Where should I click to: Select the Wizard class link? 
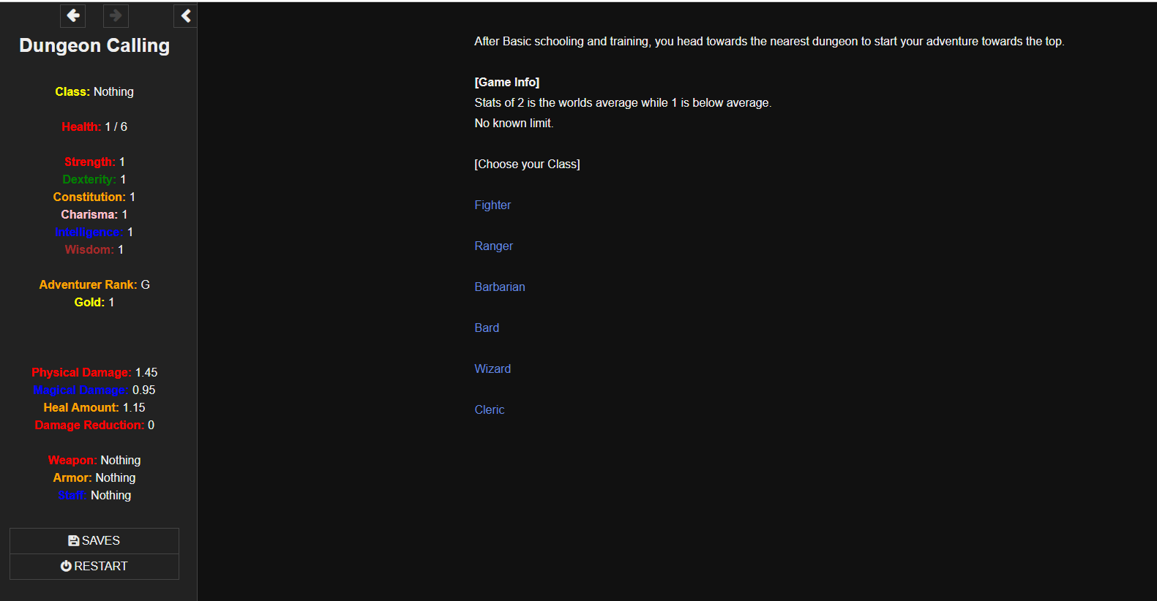pos(493,369)
